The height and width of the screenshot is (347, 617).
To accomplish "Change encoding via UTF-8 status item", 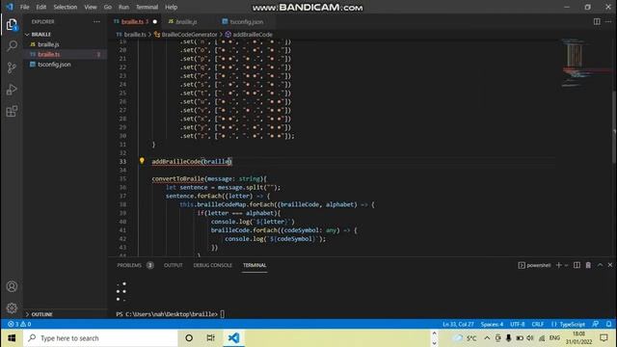I will point(518,324).
